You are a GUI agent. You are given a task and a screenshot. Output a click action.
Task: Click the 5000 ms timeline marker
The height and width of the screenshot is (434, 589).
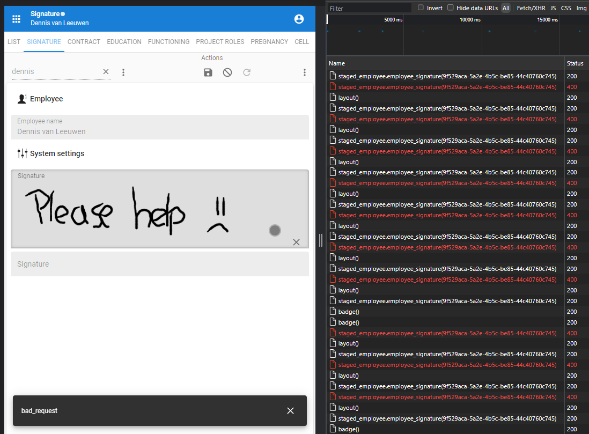pos(393,19)
